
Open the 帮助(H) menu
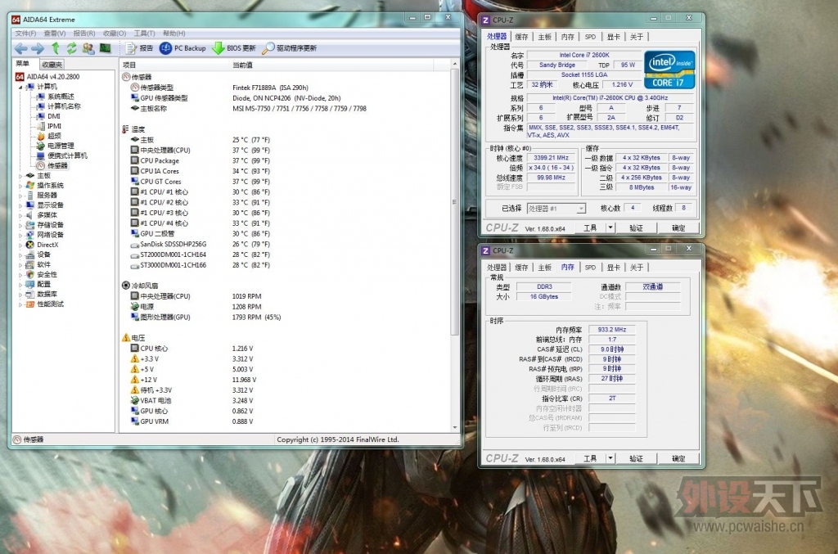point(173,33)
